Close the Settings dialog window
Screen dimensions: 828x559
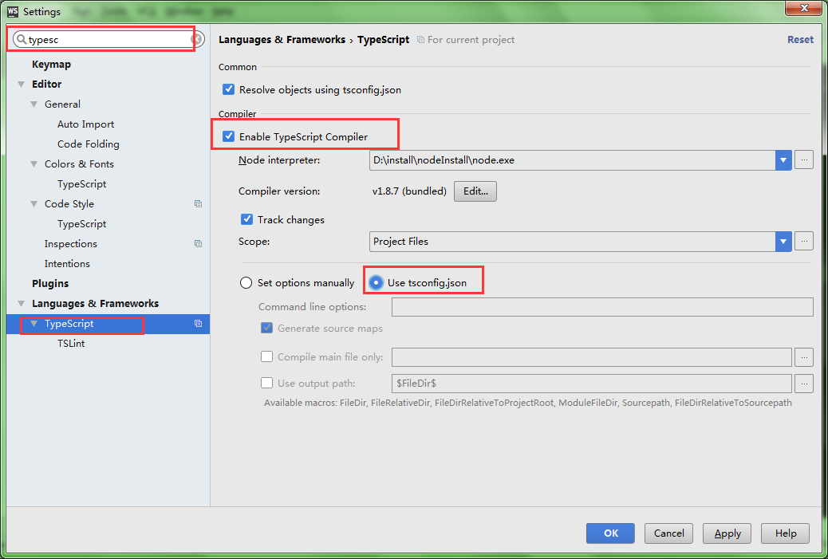(804, 8)
